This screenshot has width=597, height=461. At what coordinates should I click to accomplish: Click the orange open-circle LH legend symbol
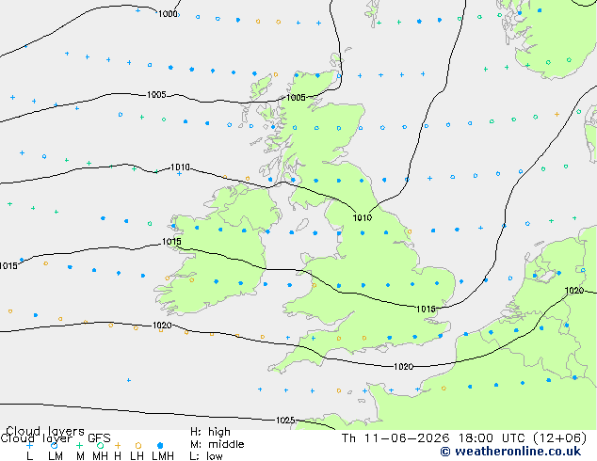click(138, 445)
